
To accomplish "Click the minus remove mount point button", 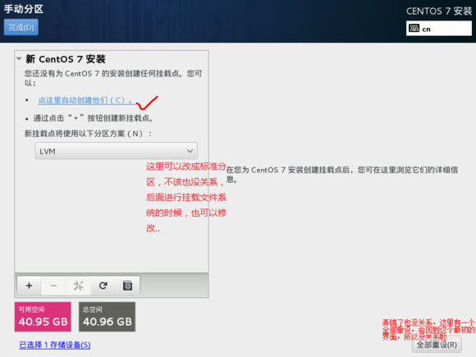I will (53, 286).
